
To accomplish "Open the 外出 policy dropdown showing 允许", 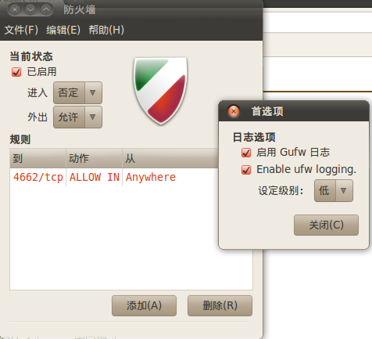I will 77,117.
